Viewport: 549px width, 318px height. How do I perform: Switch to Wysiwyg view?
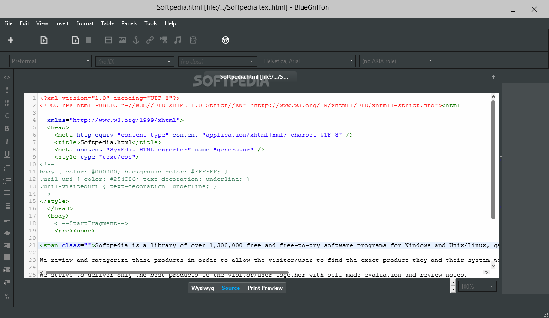203,288
